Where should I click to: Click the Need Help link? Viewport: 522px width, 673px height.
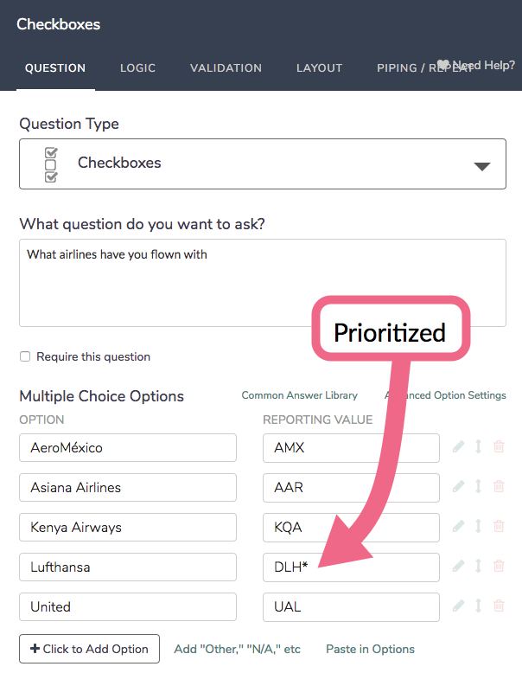point(478,65)
